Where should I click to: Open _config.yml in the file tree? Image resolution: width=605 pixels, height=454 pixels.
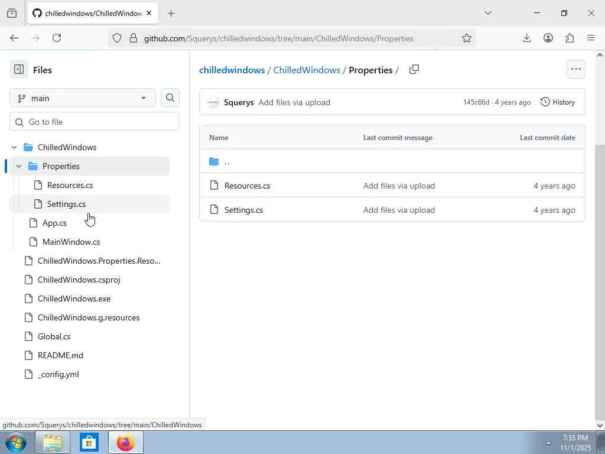pyautogui.click(x=58, y=374)
